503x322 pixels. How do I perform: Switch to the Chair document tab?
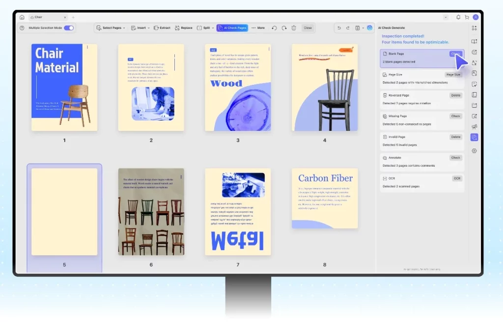tap(43, 17)
